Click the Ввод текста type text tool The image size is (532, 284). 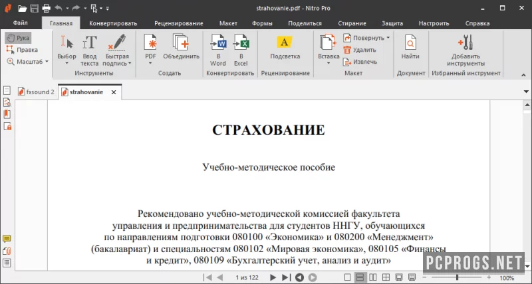click(90, 50)
